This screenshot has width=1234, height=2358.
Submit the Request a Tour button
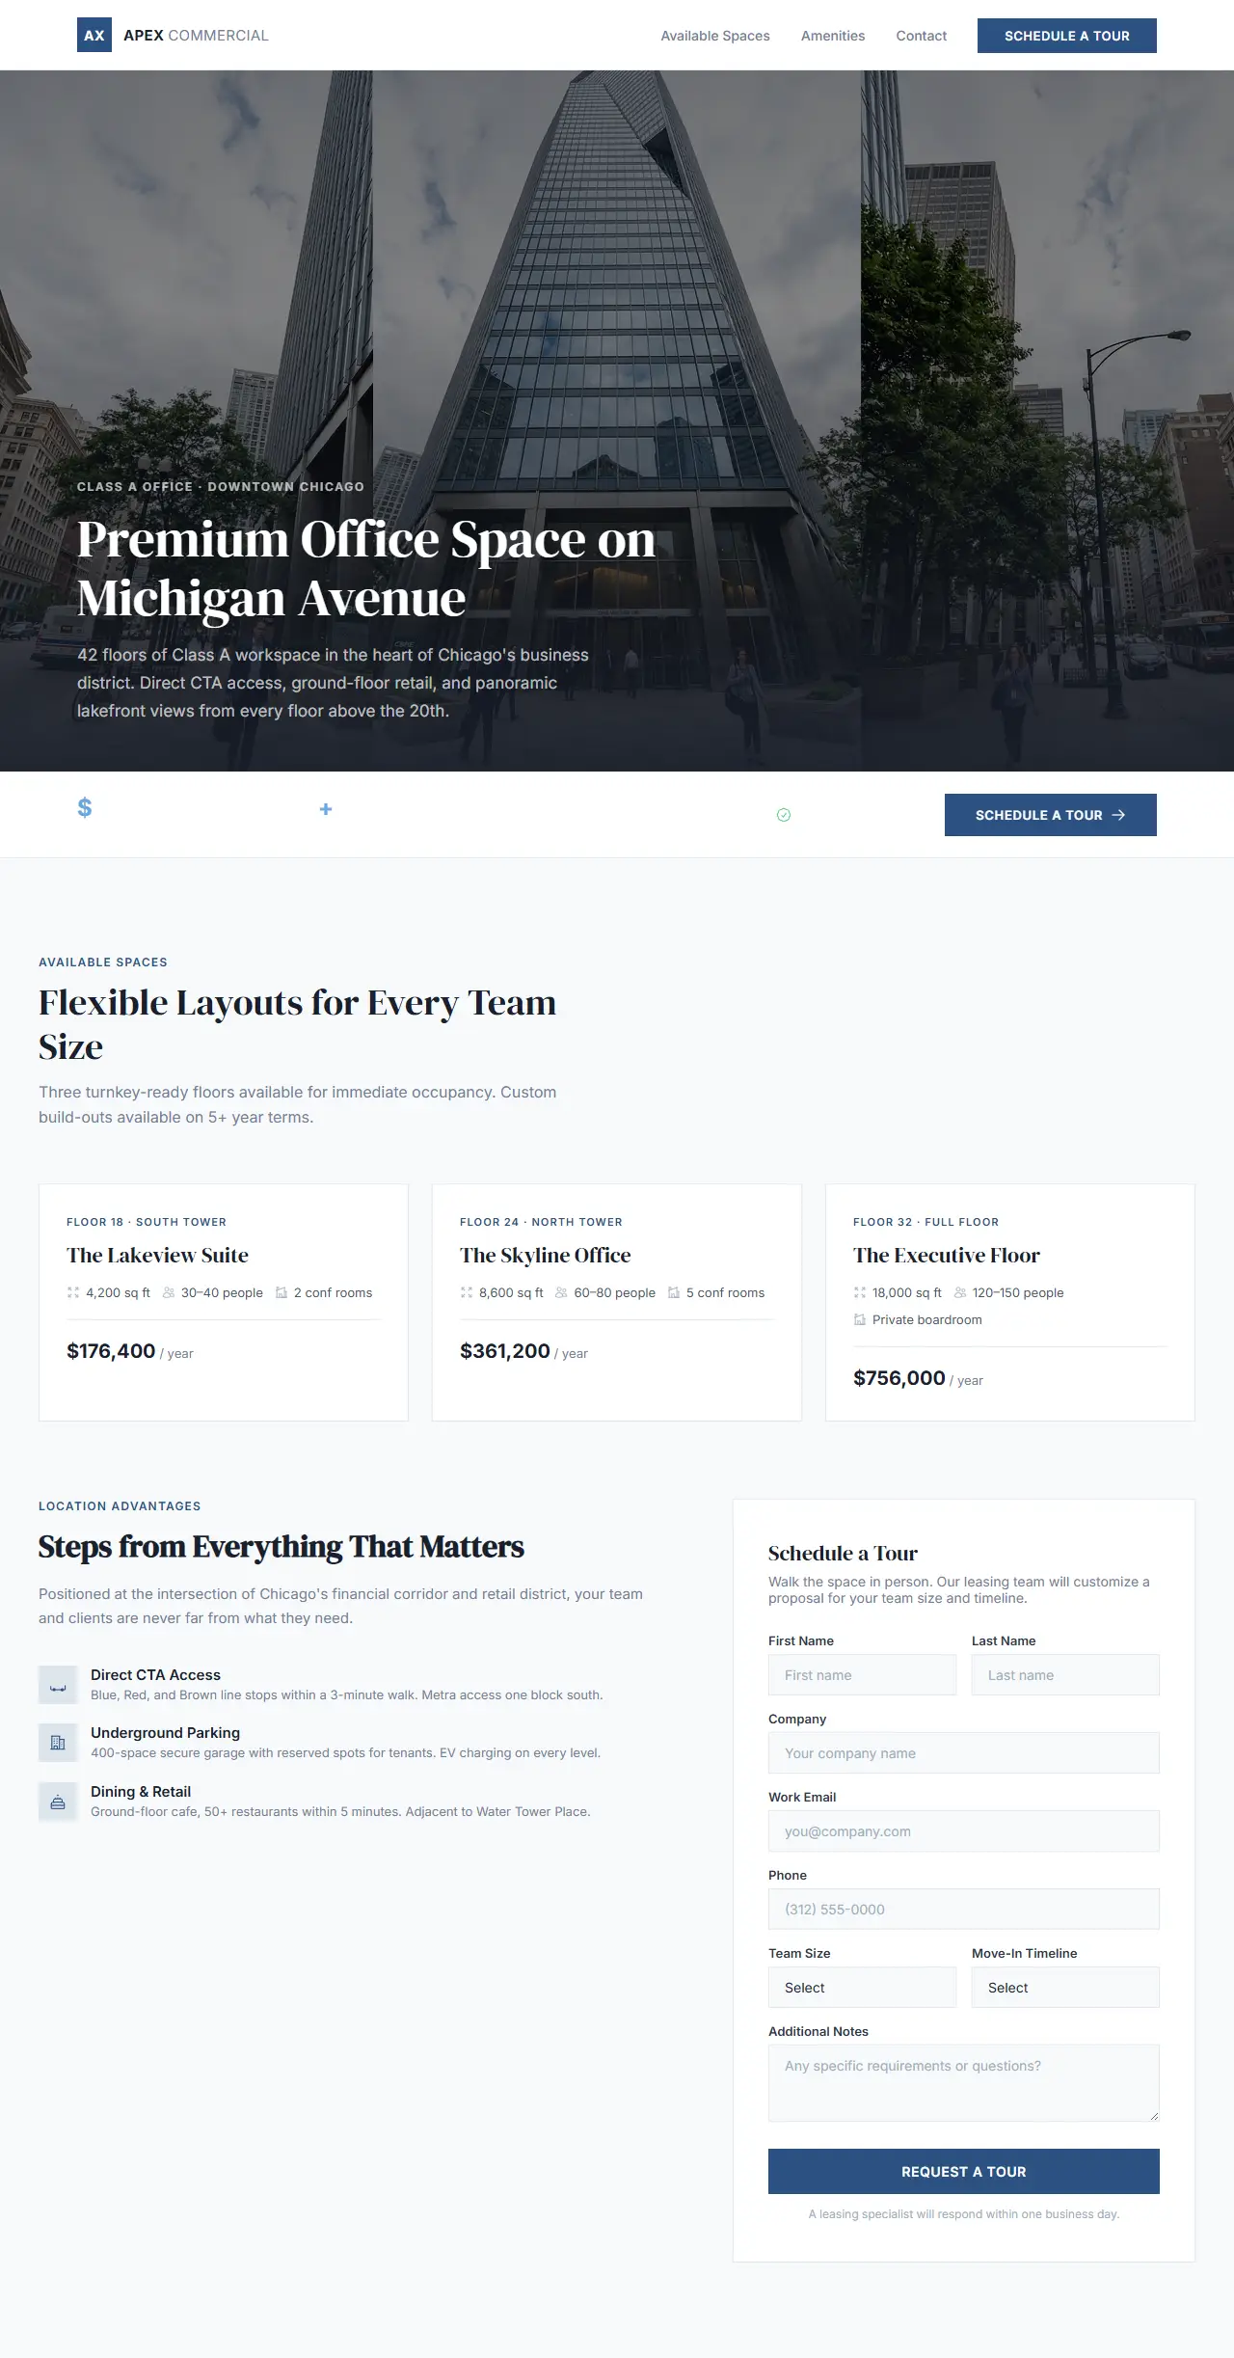(x=963, y=2171)
